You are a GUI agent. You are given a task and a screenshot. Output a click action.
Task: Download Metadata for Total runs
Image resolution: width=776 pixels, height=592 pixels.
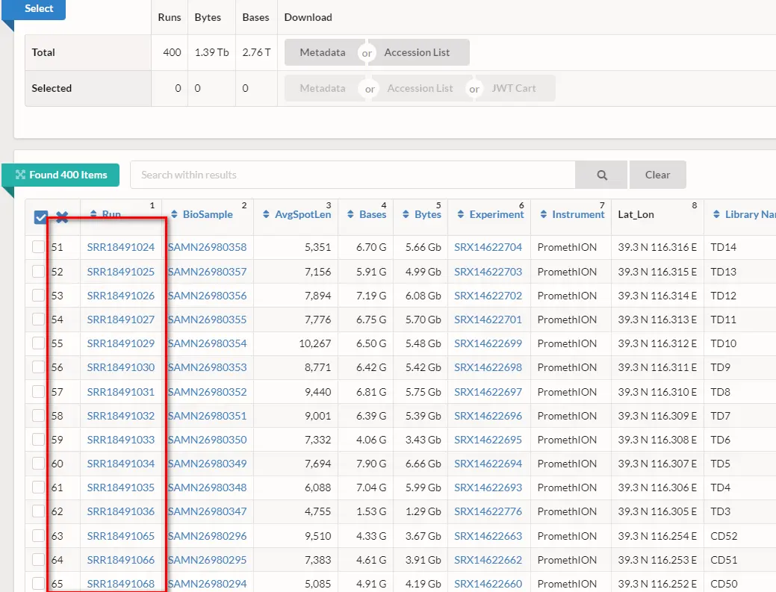click(x=323, y=52)
